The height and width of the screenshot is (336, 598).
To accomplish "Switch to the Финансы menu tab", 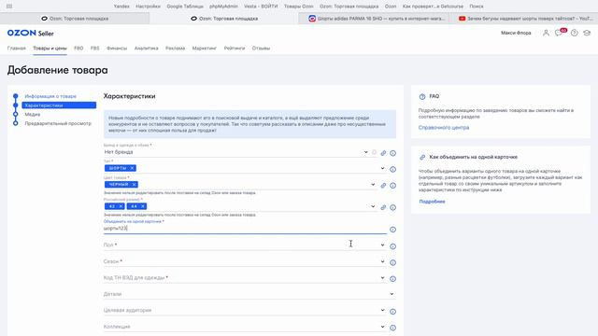I will [x=117, y=49].
